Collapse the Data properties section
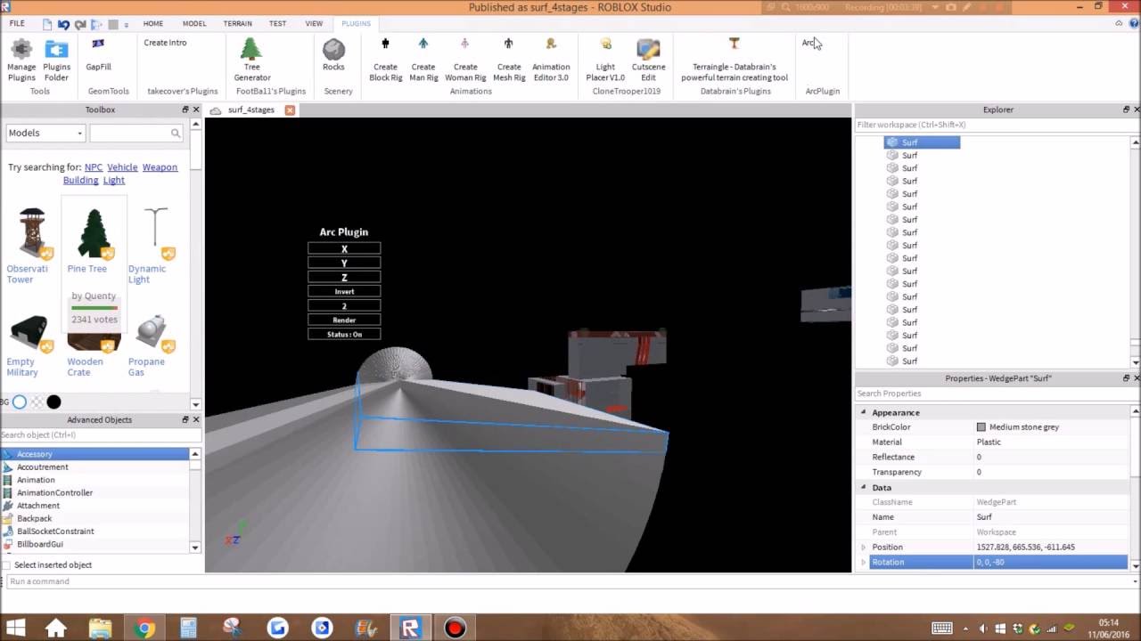 [863, 487]
